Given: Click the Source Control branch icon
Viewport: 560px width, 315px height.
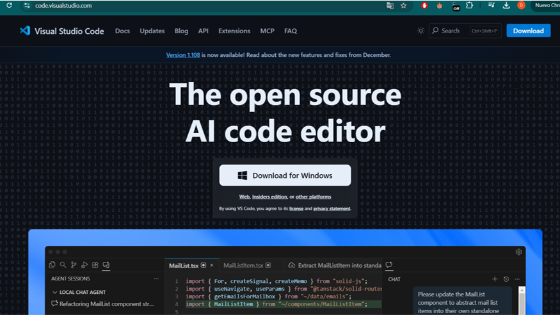Looking at the screenshot, I should pyautogui.click(x=74, y=264).
